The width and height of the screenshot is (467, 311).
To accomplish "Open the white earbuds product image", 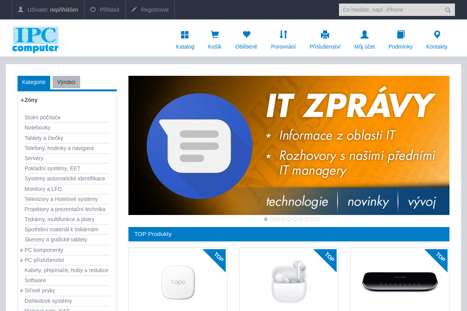I will [289, 282].
